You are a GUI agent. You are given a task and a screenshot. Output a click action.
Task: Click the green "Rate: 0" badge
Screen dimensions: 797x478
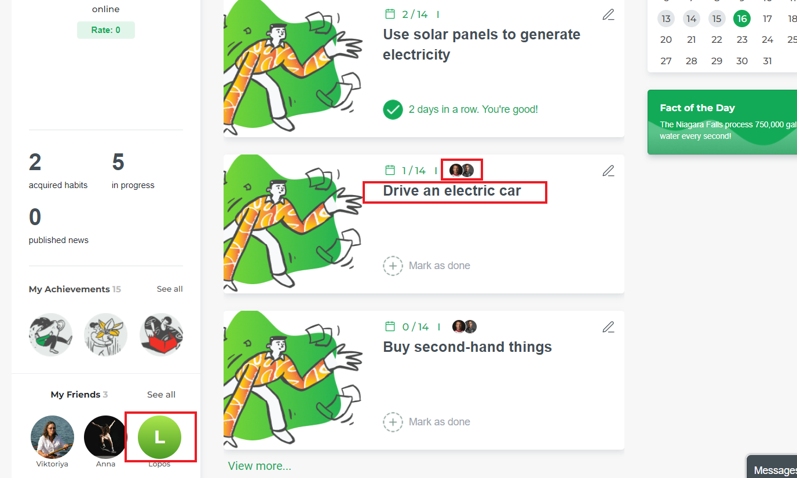106,30
